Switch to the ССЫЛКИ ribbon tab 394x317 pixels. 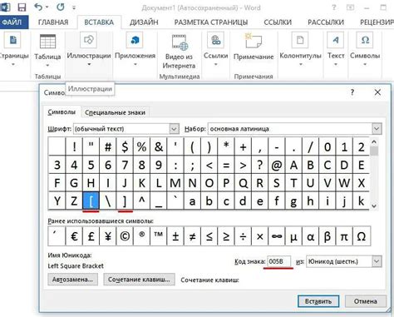278,22
